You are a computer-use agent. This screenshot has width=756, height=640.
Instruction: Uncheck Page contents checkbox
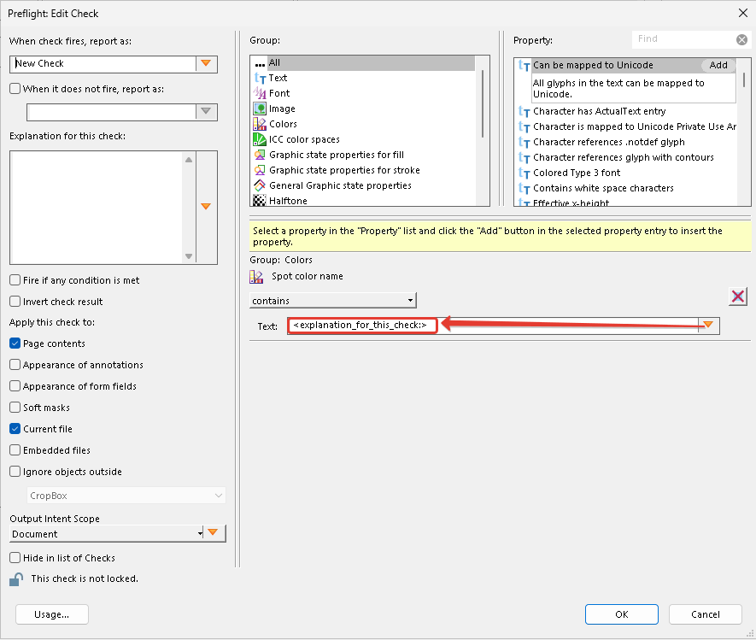[15, 343]
